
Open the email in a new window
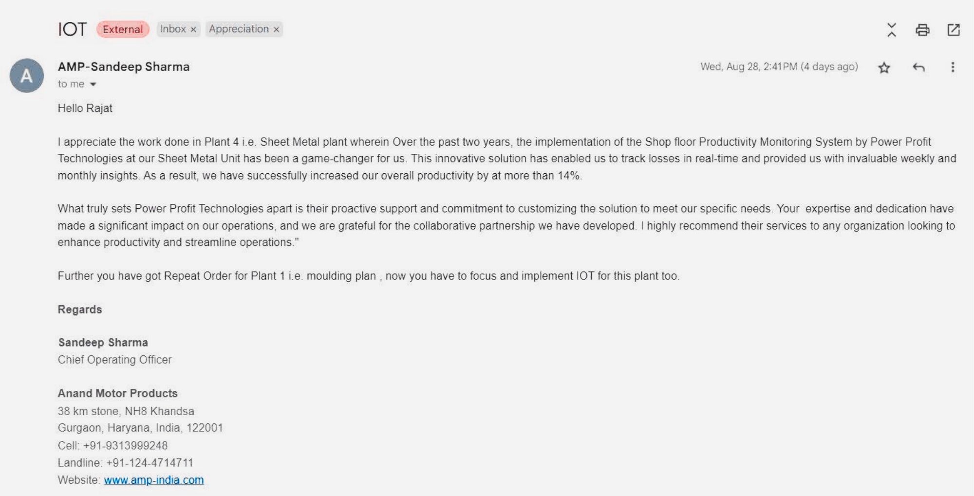953,30
